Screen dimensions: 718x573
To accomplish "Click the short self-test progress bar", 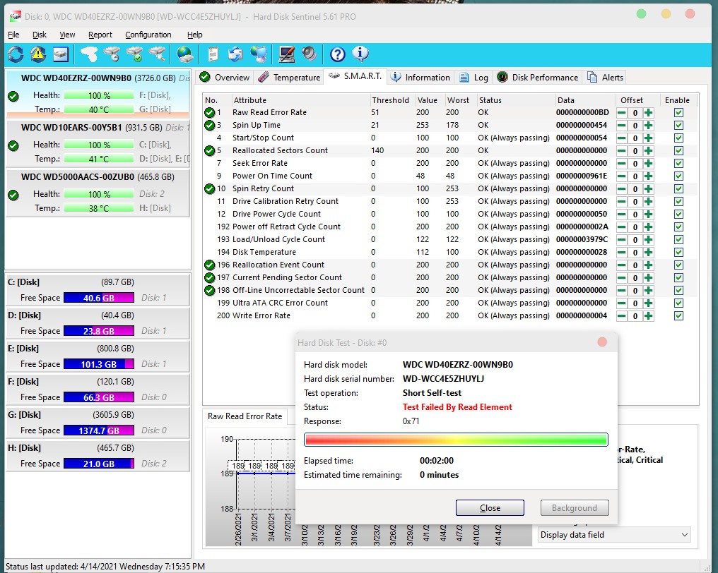I will (456, 440).
